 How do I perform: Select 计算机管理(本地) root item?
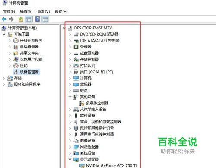(22, 28)
